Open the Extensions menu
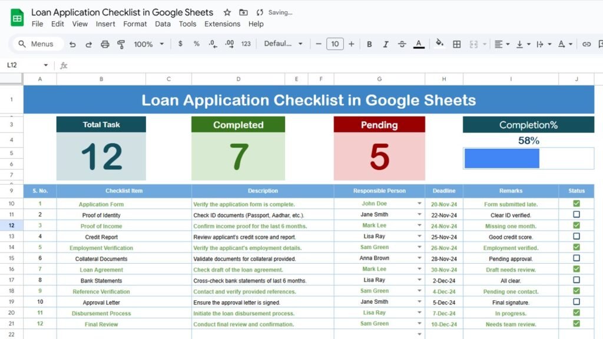 click(222, 24)
